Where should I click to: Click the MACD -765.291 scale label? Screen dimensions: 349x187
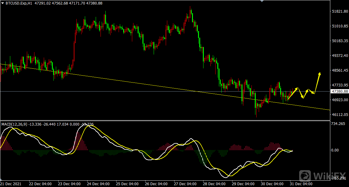(338, 179)
